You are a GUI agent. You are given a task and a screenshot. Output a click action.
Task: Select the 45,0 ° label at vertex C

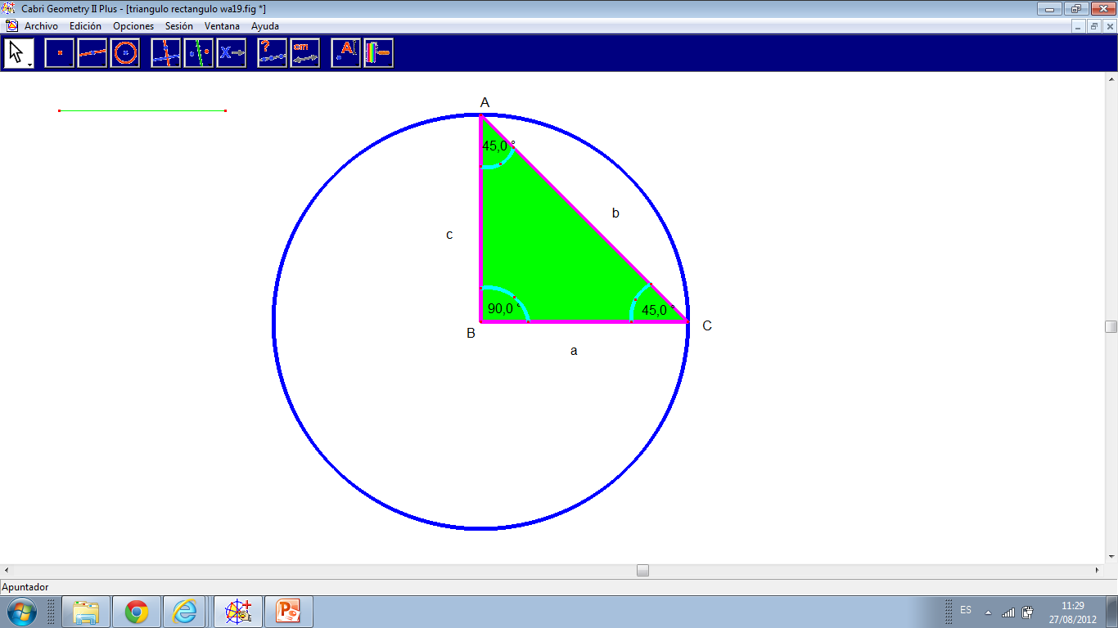(x=659, y=311)
